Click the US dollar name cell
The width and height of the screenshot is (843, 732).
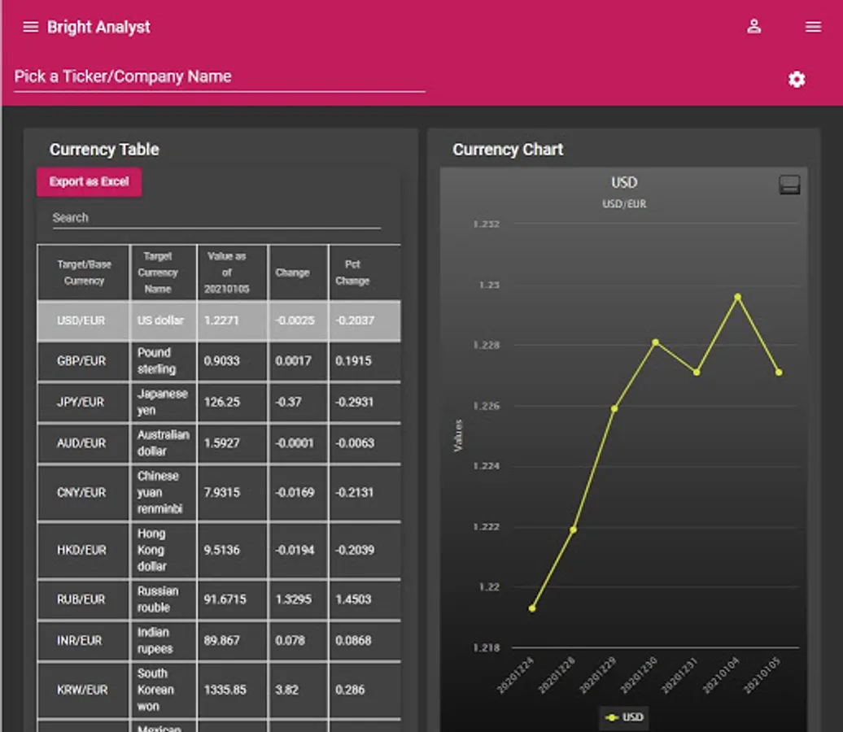(164, 320)
